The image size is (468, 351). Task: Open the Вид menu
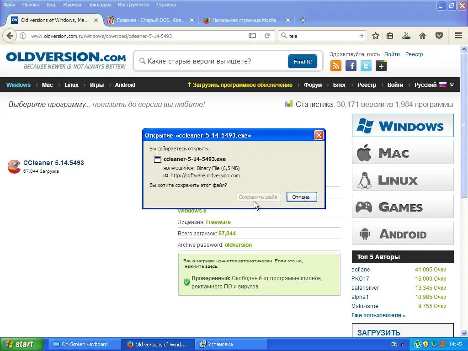[51, 5]
